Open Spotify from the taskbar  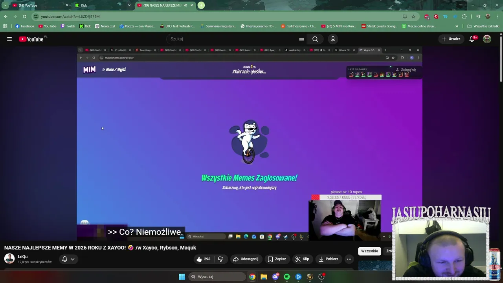(287, 277)
